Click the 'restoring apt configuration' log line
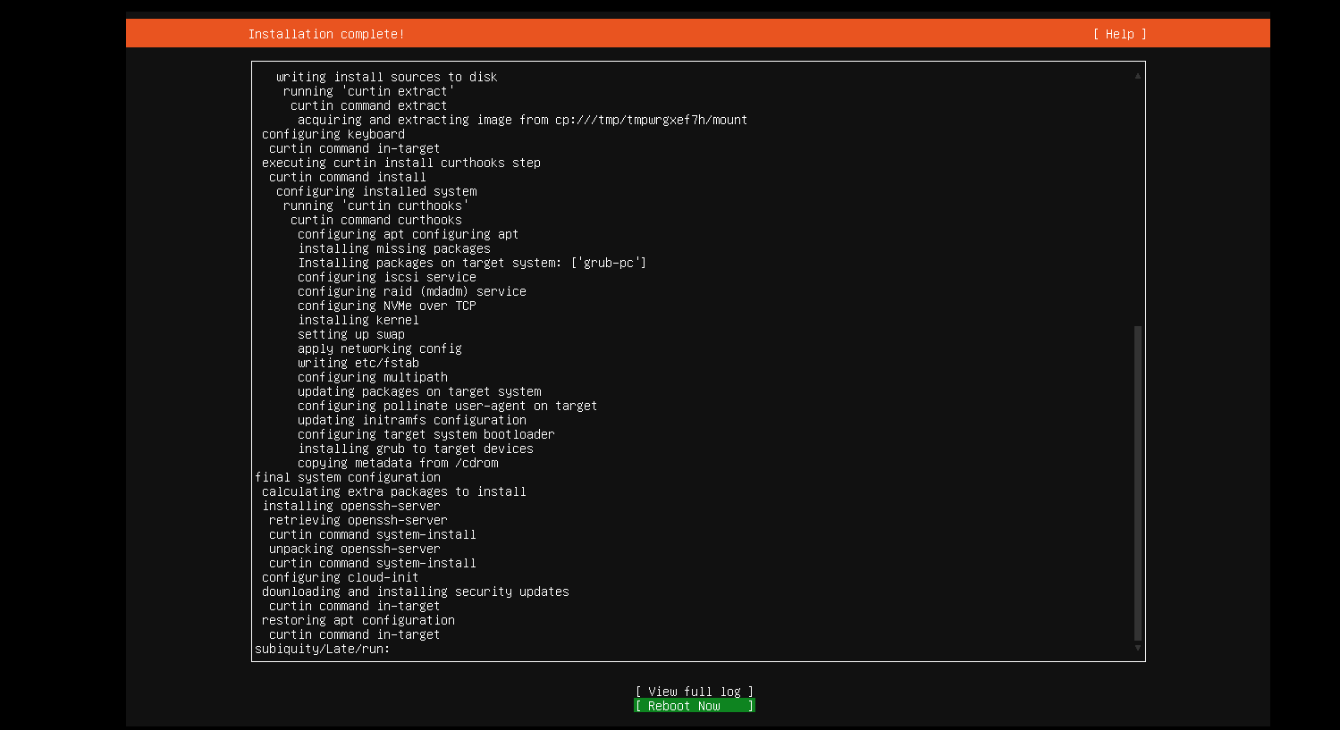The height and width of the screenshot is (730, 1340). pyautogui.click(x=358, y=620)
